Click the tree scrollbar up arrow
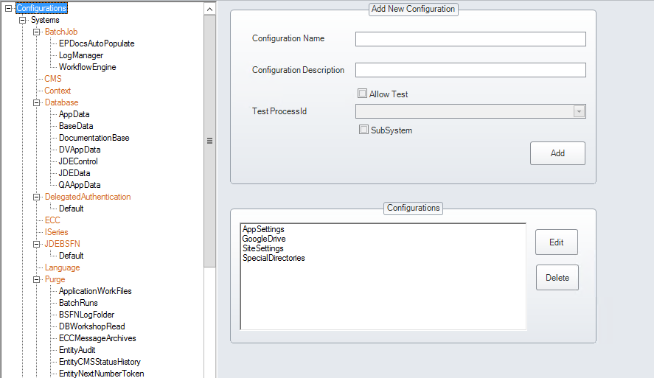Viewport: 654px width, 378px height. tap(210, 9)
